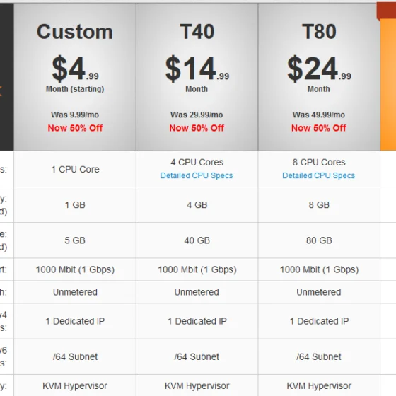
Task: Click Custom plan's Now 50% Off text
Action: point(75,128)
